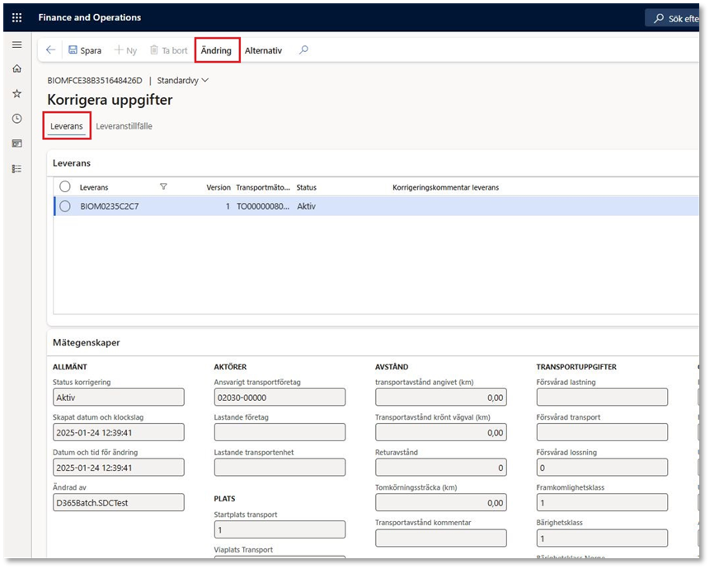Click the Ändrad av field
Screen dimensions: 711x570
pyautogui.click(x=119, y=503)
